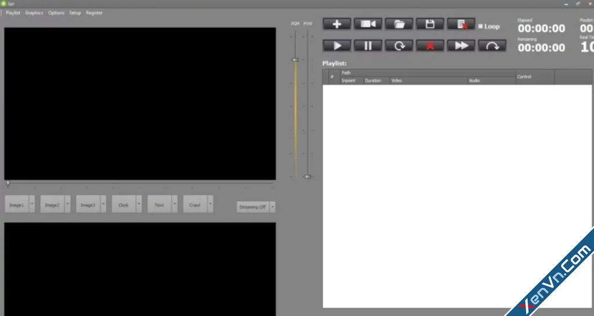The height and width of the screenshot is (316, 594).
Task: Expand the Crawl dropdown arrow
Action: point(210,204)
